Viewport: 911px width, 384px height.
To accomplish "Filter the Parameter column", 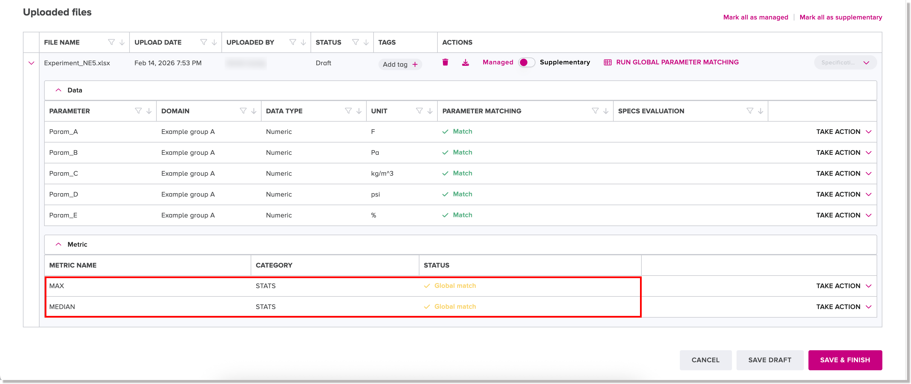I will (x=138, y=111).
